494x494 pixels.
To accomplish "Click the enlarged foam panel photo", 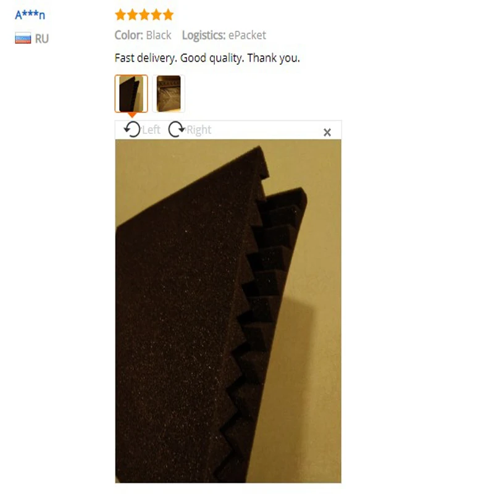I will [x=228, y=311].
